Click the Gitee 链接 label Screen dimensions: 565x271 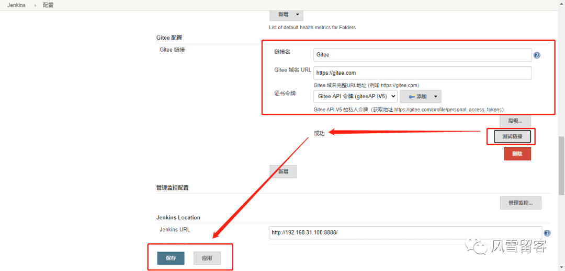click(172, 50)
